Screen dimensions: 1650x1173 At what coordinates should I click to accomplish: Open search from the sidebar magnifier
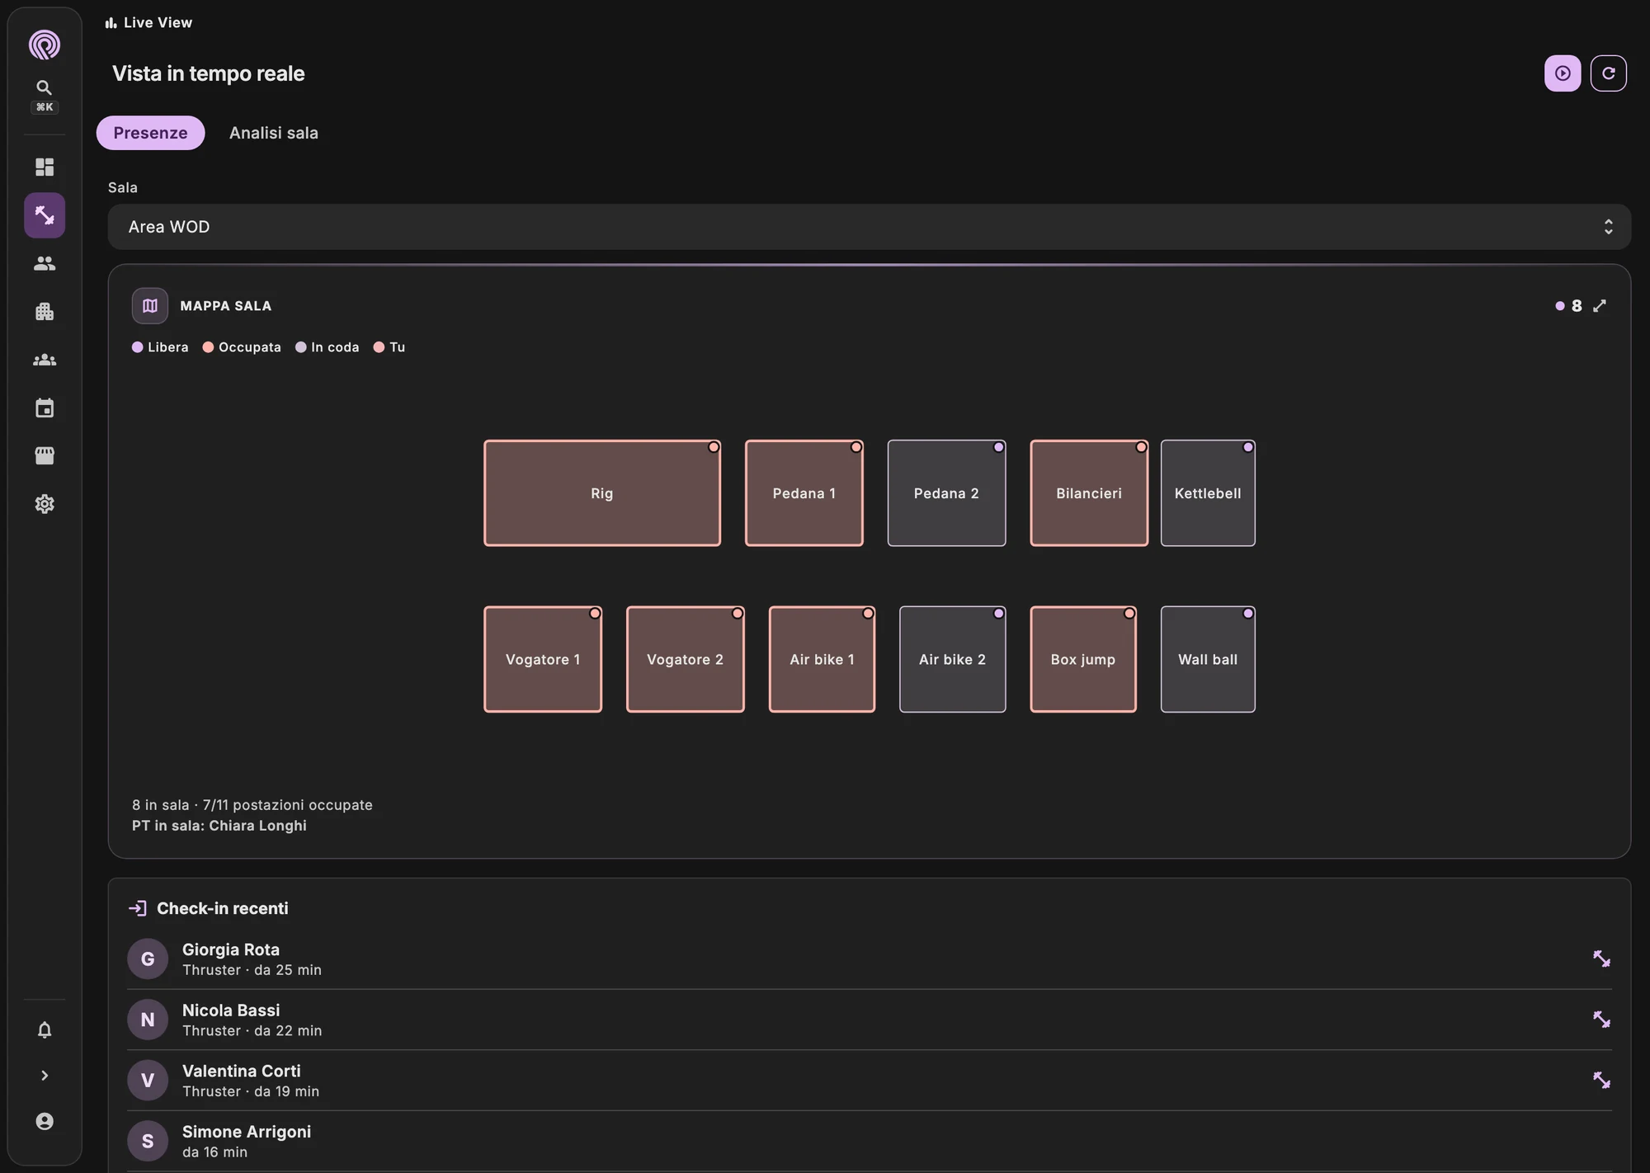45,87
